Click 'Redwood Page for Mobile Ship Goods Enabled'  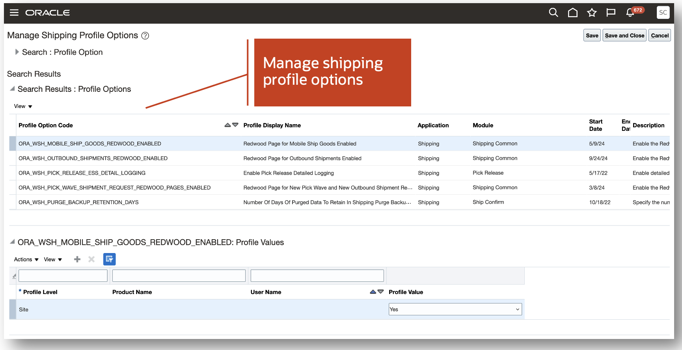(x=300, y=144)
